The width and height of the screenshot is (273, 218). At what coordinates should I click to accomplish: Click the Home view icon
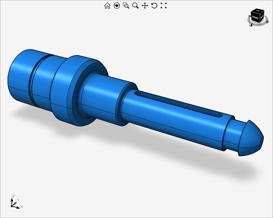pos(107,6)
